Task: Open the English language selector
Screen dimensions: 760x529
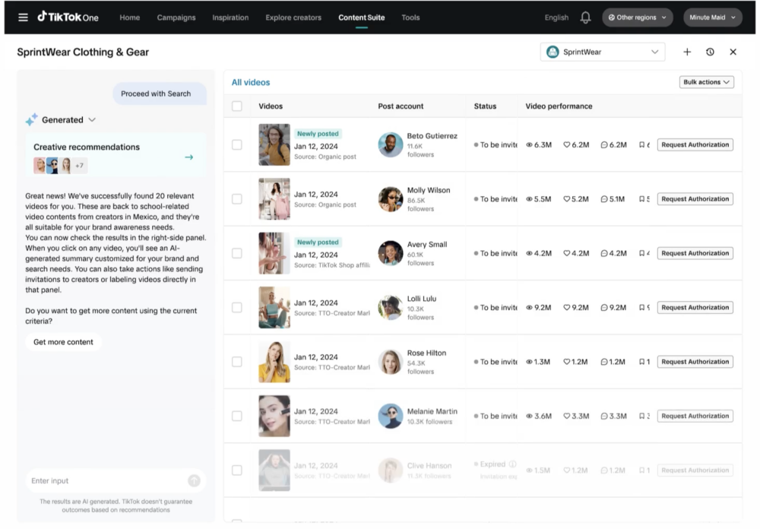Action: pyautogui.click(x=556, y=17)
